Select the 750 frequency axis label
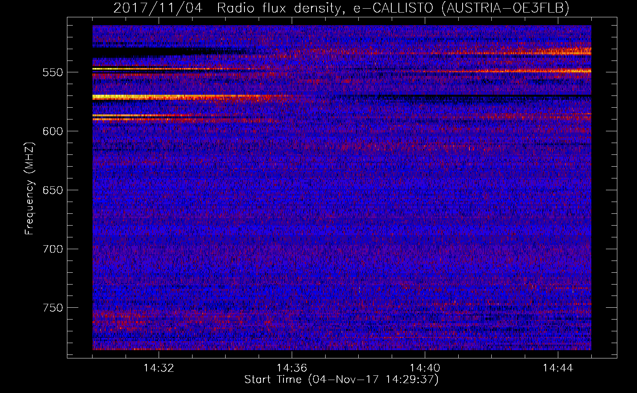Viewport: 637px width, 393px height. 53,308
